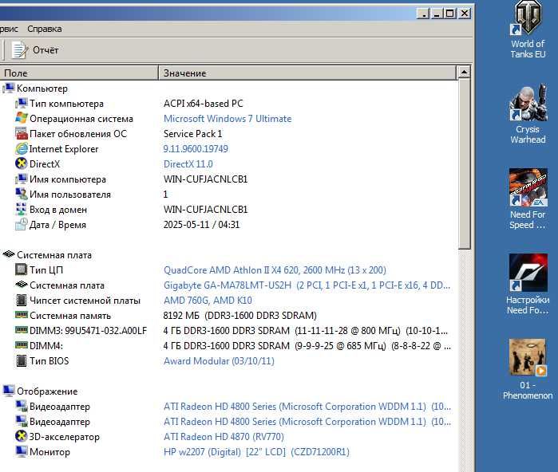Sort by the Значение column header
This screenshot has height=472, width=558.
(x=307, y=73)
